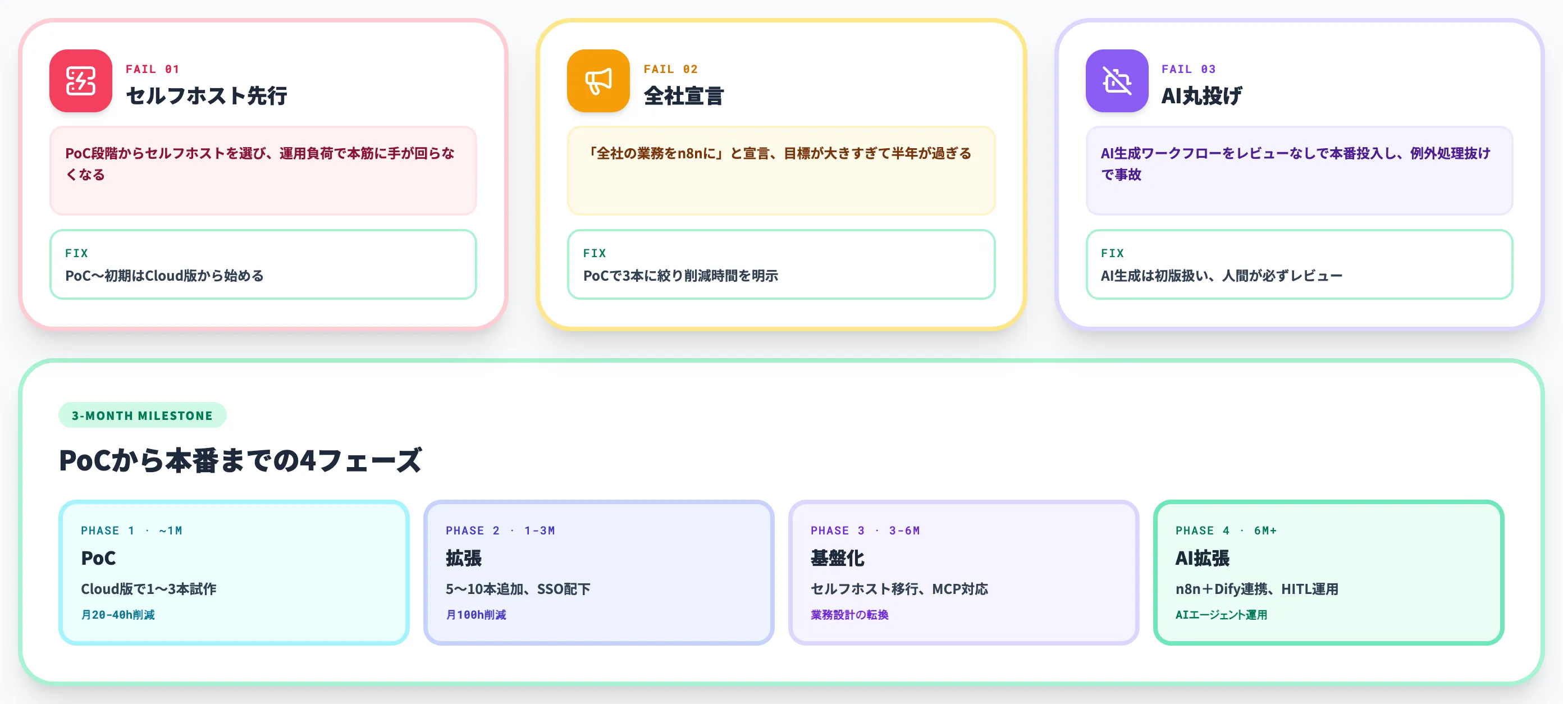Click the heading 'AI丸投げ'
This screenshot has width=1563, height=704.
click(1201, 96)
